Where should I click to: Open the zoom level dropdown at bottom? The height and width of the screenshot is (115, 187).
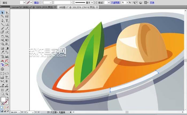point(20,113)
